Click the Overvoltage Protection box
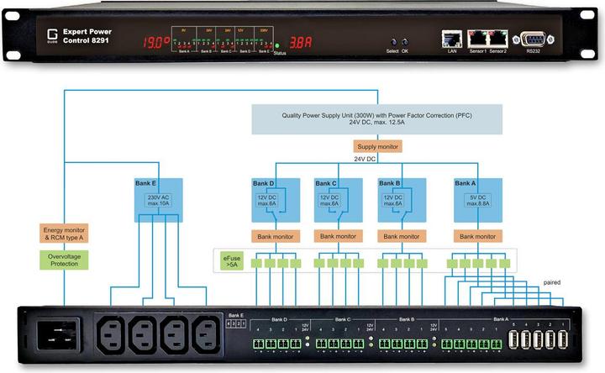The image size is (605, 373). 64,260
